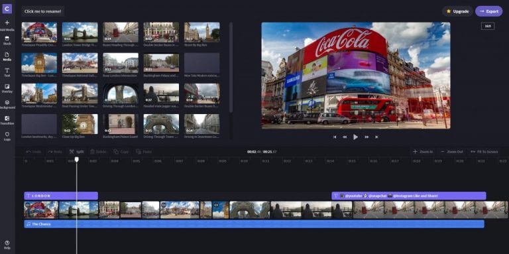The height and width of the screenshot is (254, 509).
Task: Open Help in the sidebar
Action: (7, 245)
